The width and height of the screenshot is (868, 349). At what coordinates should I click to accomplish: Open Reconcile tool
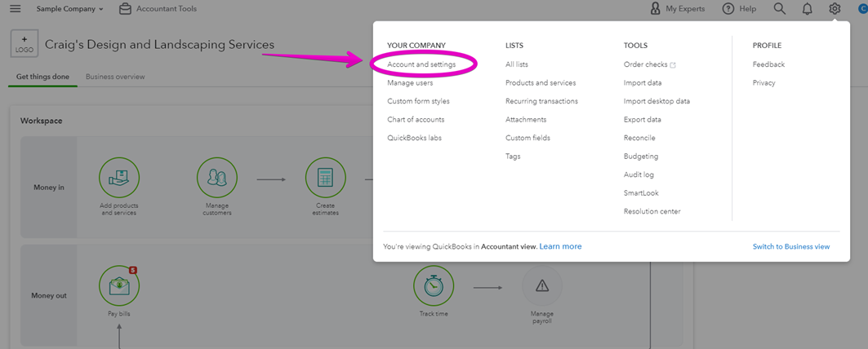(639, 138)
